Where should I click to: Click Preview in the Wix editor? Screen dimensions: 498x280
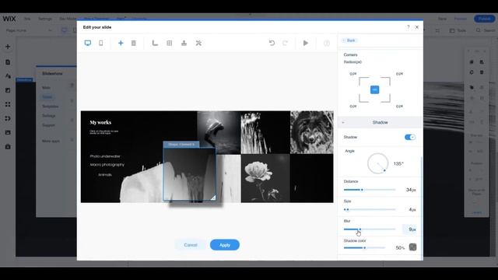point(460,19)
